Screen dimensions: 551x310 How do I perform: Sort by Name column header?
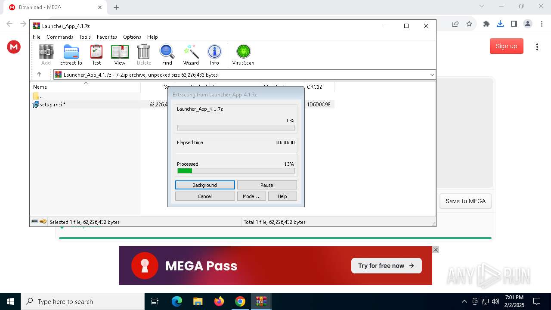point(85,87)
